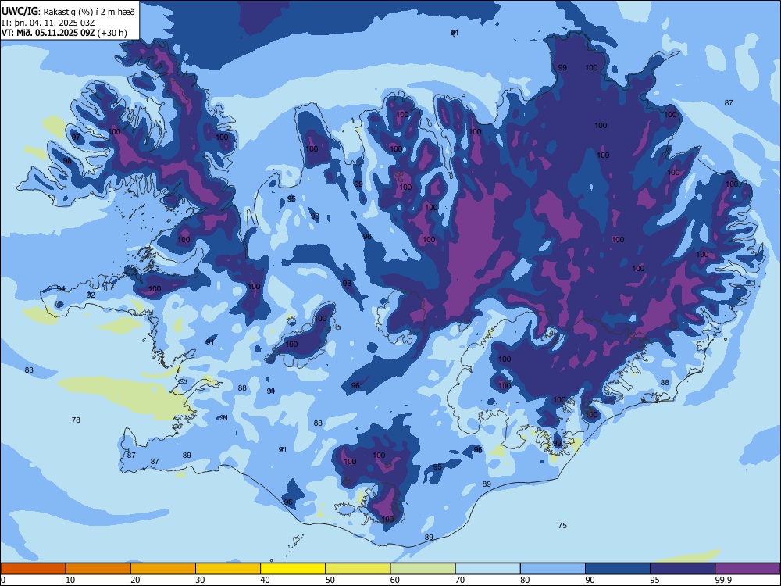The width and height of the screenshot is (781, 586).
Task: Click the 10–20 orange legend swatch
Action: click(98, 569)
